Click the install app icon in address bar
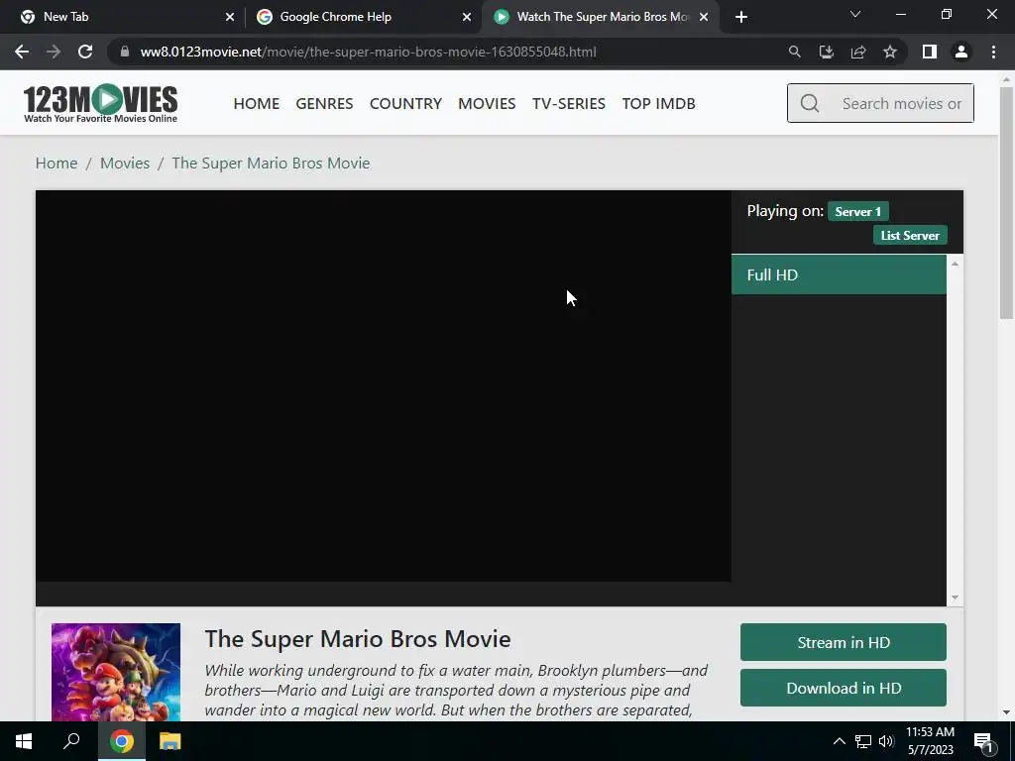Screen dimensions: 1015x761 826,52
